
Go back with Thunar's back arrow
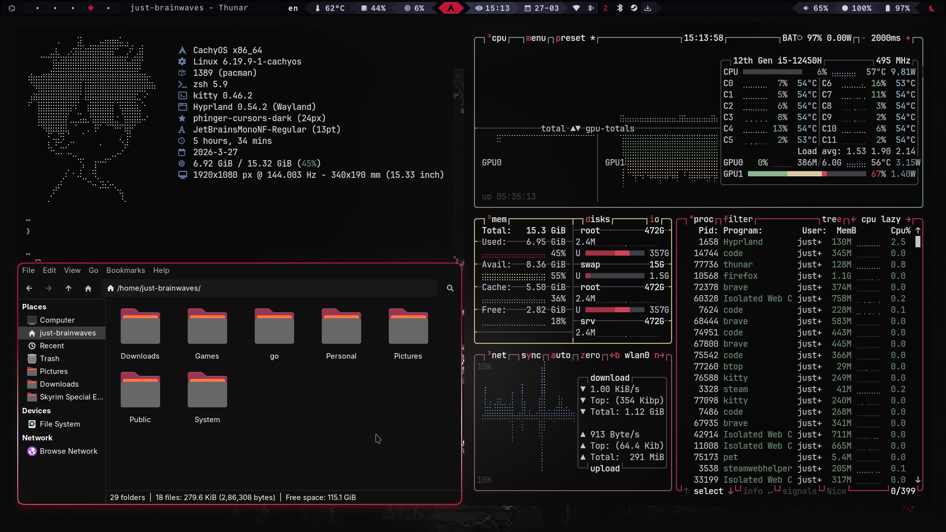(29, 288)
